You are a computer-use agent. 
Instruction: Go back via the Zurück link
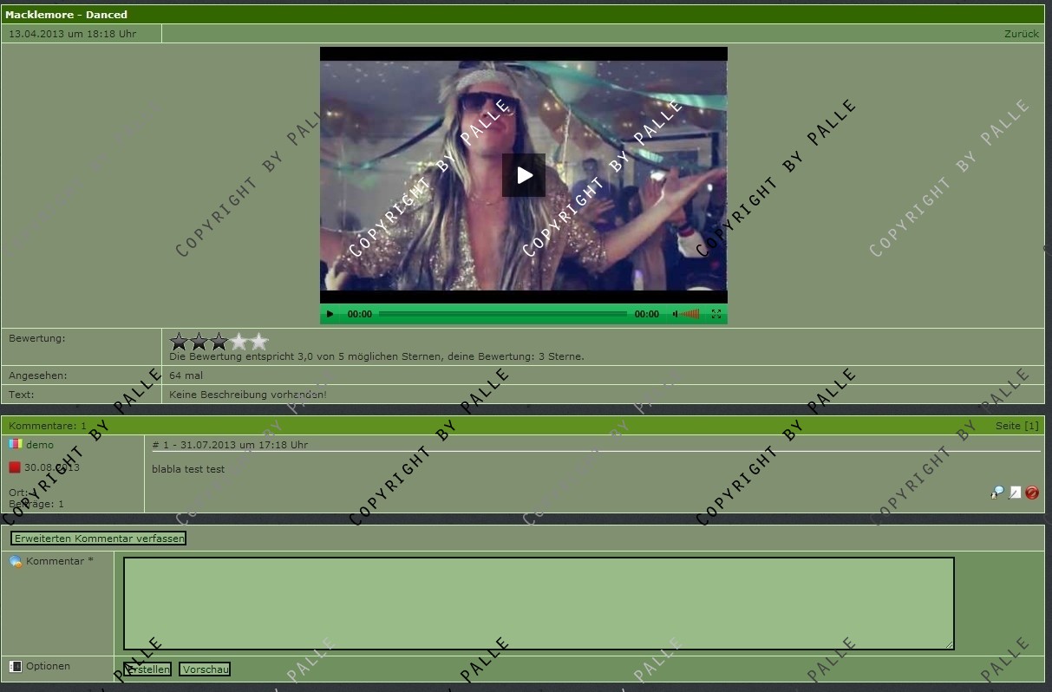coord(1021,34)
